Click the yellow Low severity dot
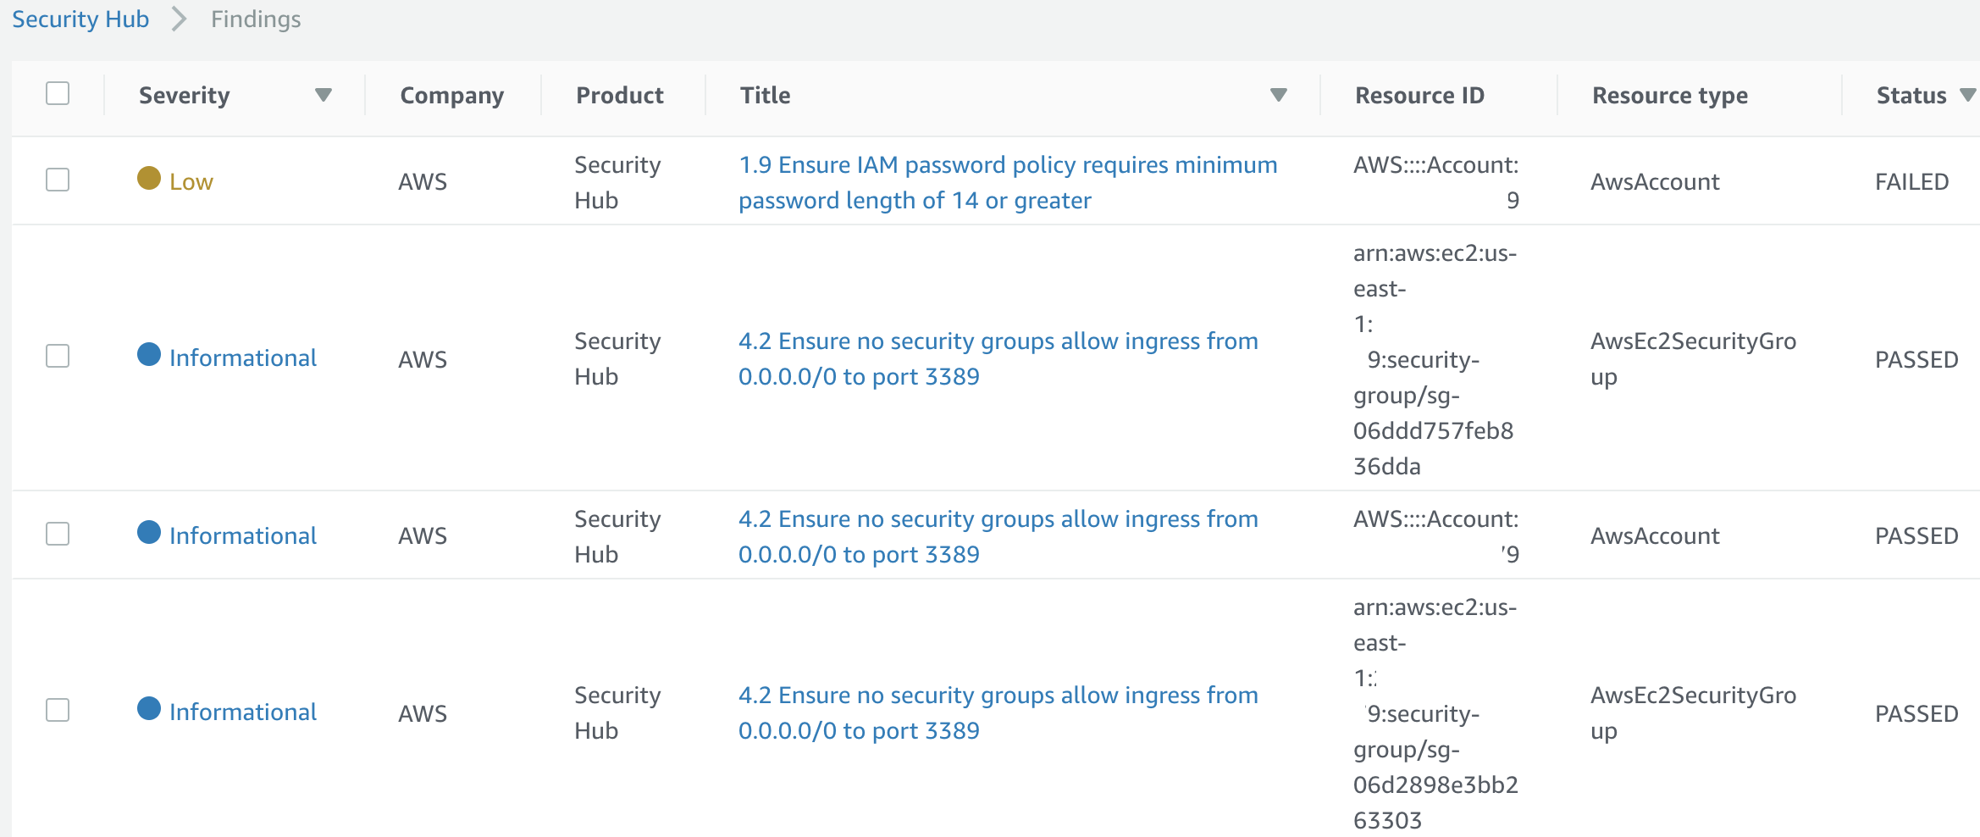 click(149, 179)
